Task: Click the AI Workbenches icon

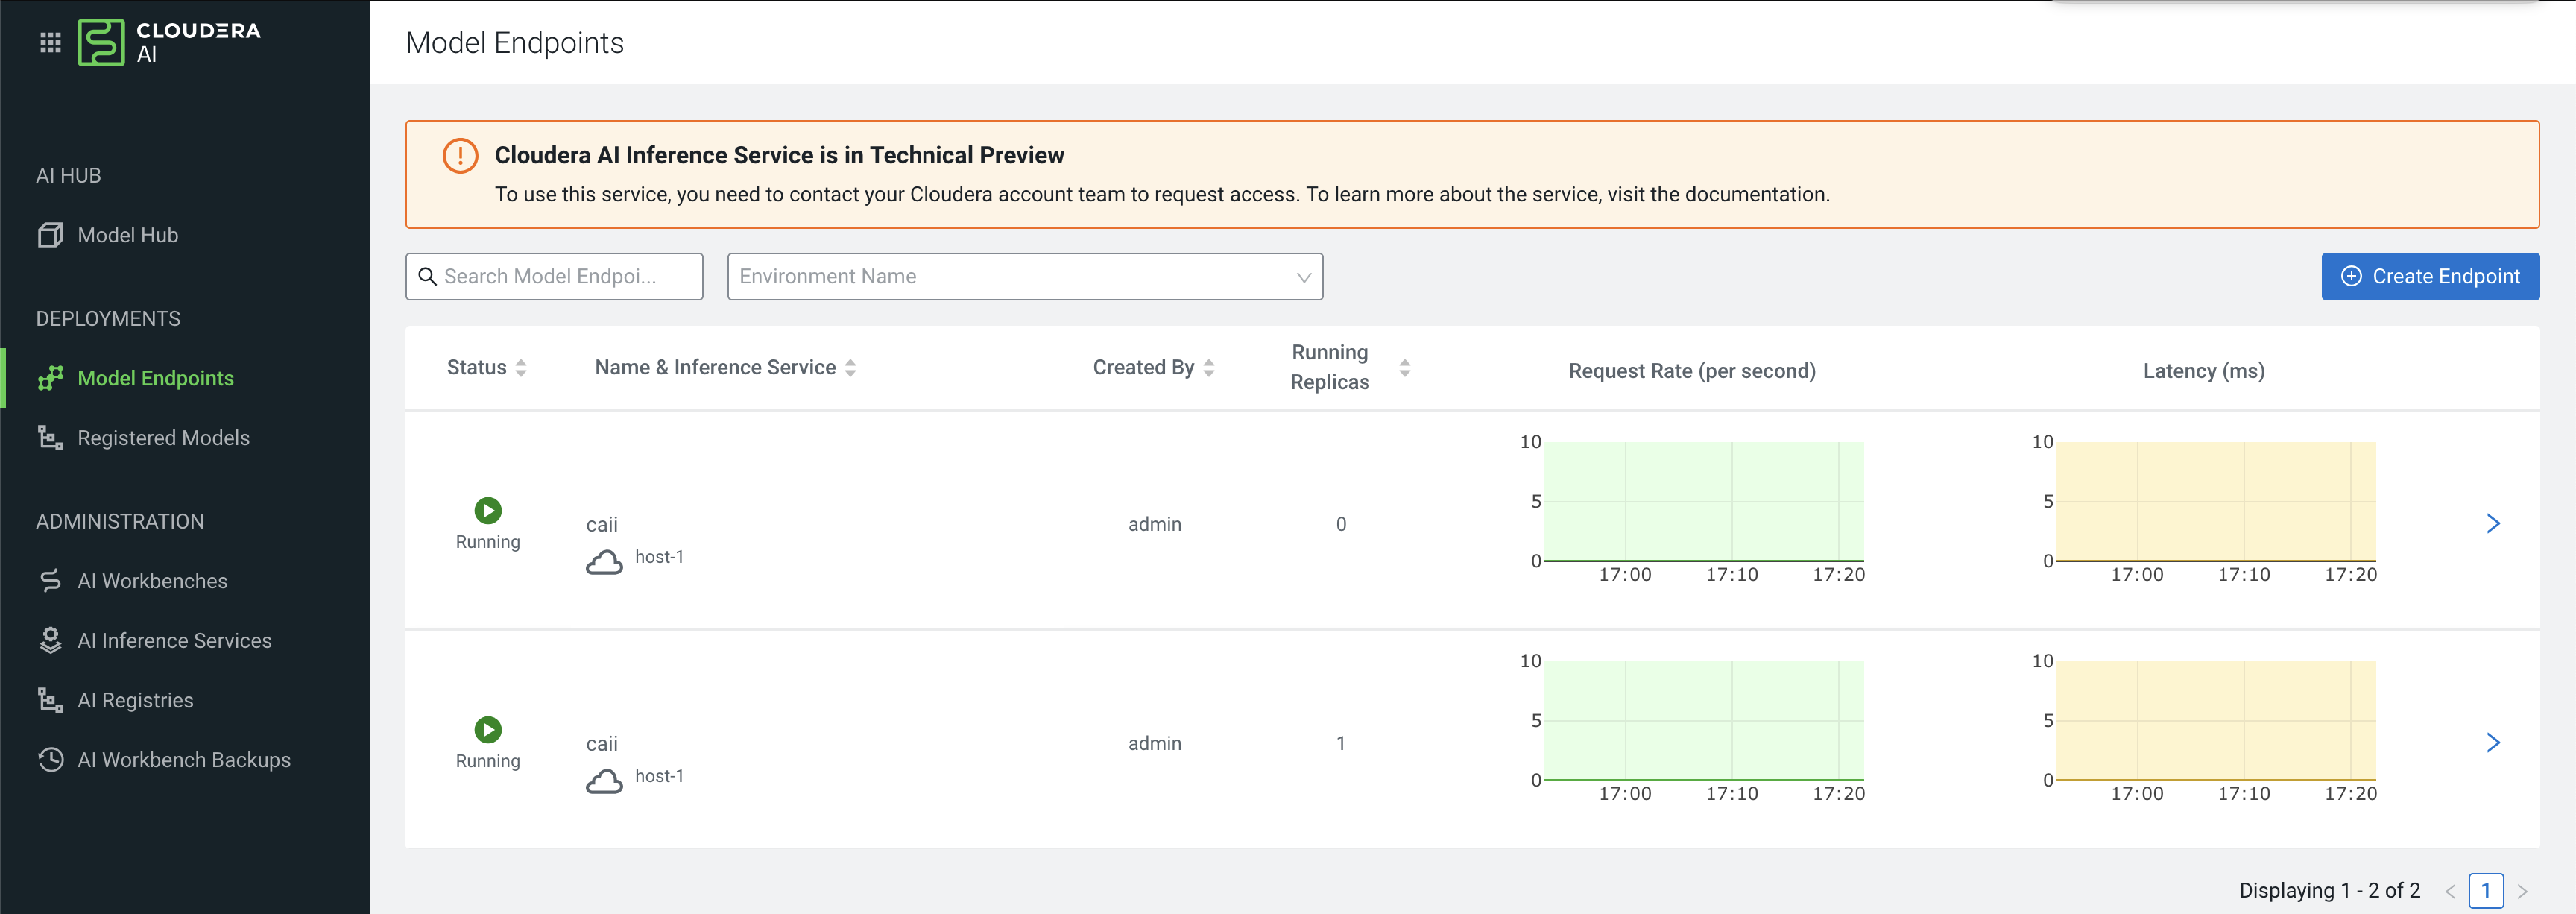Action: [50, 581]
